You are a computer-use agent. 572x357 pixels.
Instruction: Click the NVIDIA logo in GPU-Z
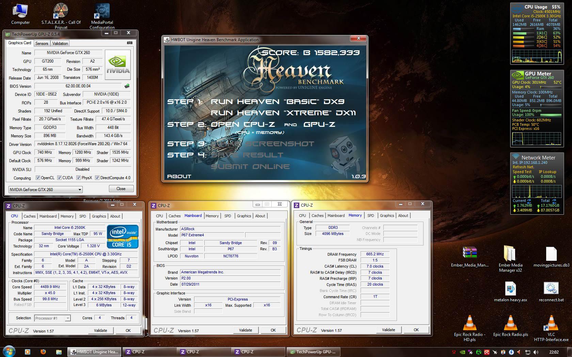tap(118, 65)
